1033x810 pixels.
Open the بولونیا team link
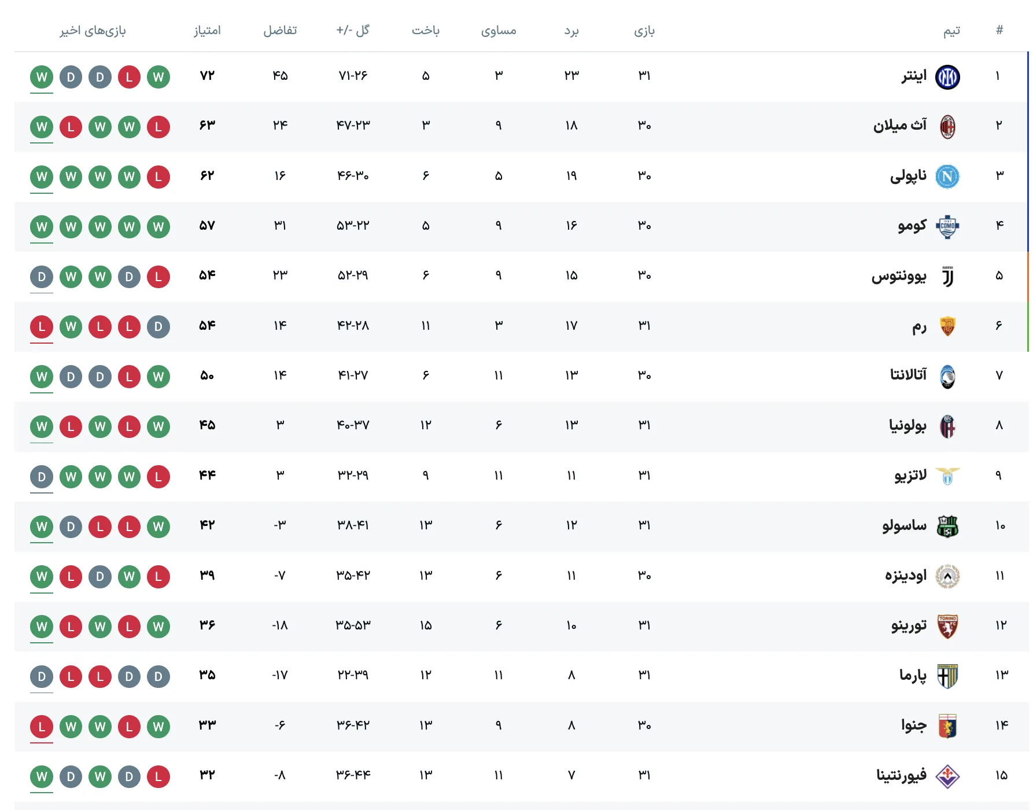pyautogui.click(x=907, y=426)
